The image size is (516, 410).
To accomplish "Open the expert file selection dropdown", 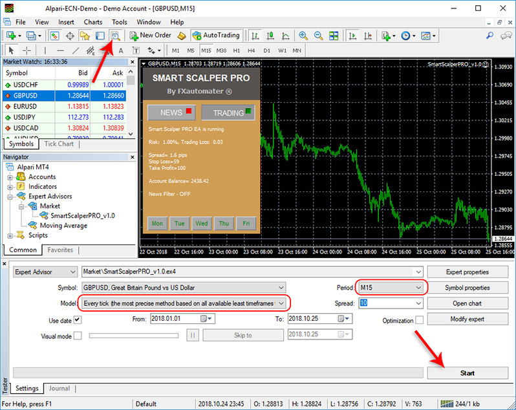I will 418,272.
